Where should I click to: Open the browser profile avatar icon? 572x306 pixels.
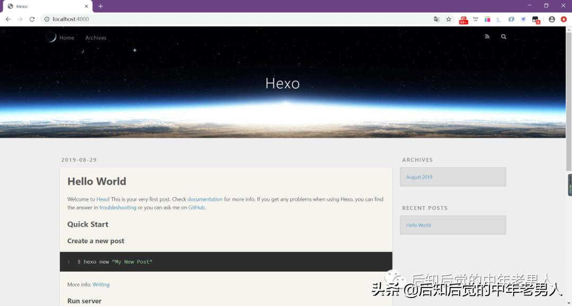[551, 19]
